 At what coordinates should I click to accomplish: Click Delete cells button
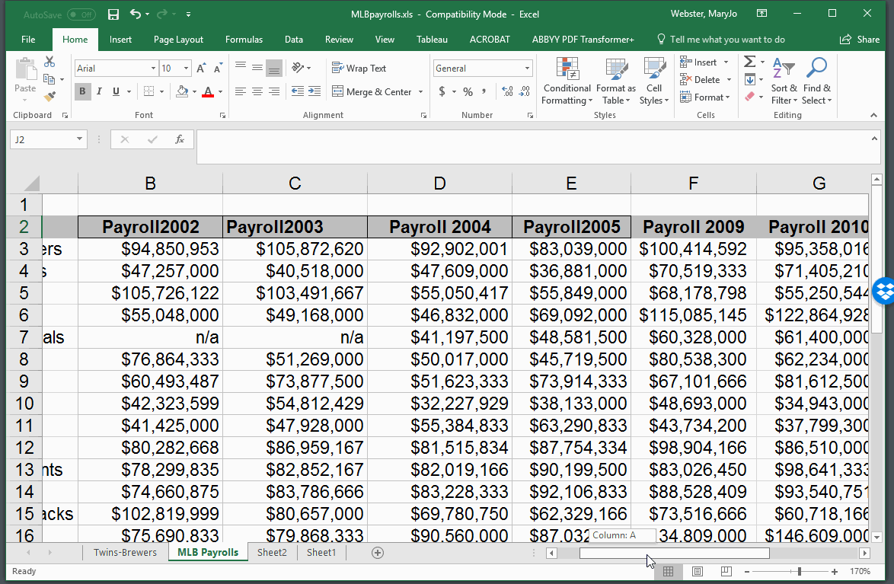pos(700,80)
